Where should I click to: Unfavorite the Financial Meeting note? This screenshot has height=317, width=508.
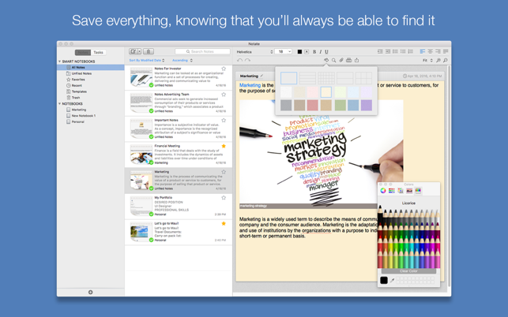(x=224, y=146)
